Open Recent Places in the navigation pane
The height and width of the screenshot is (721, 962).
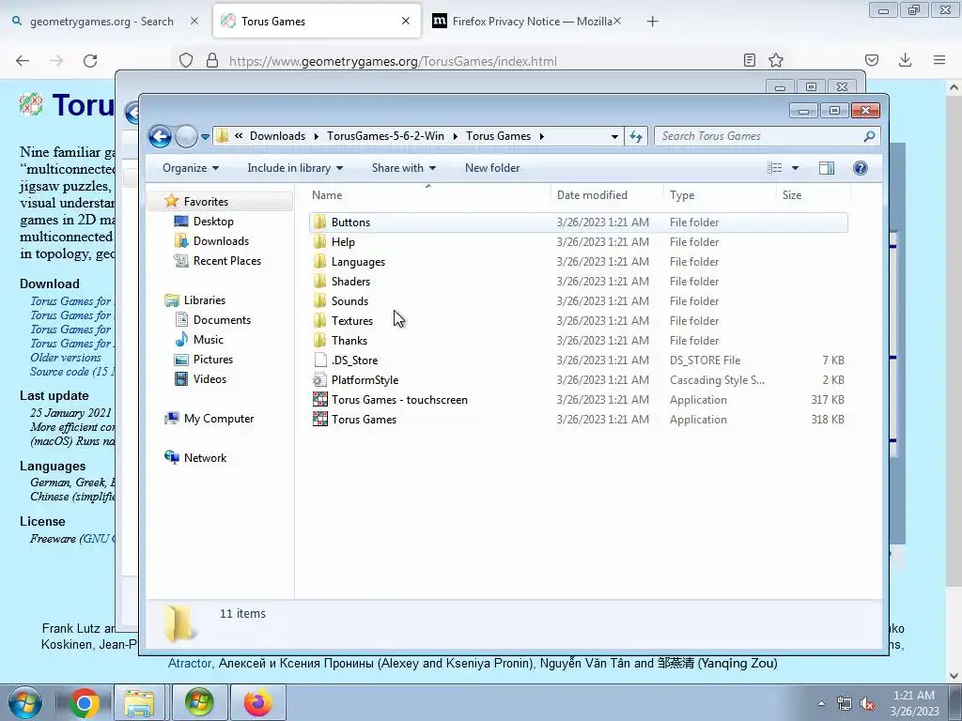point(227,261)
